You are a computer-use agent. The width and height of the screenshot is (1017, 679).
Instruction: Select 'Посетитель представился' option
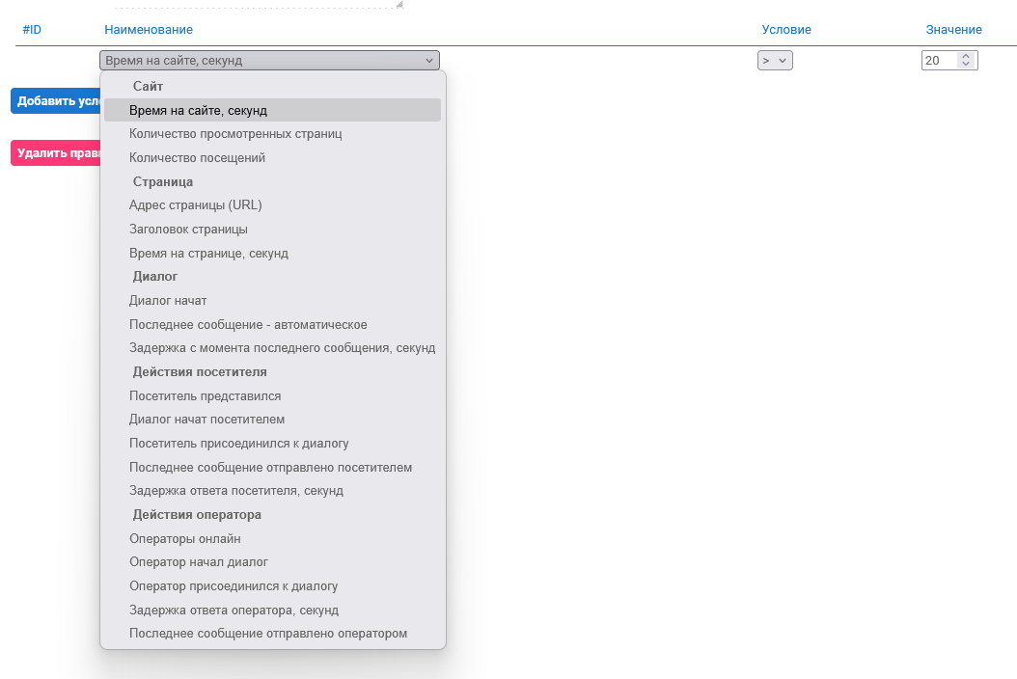tap(205, 396)
